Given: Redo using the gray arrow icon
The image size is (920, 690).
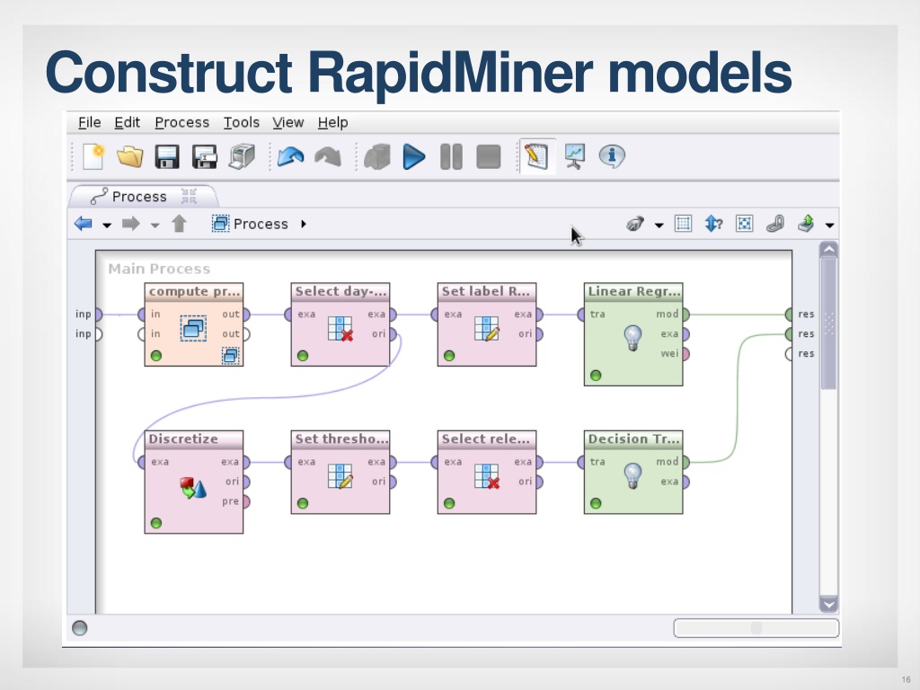Looking at the screenshot, I should point(328,156).
